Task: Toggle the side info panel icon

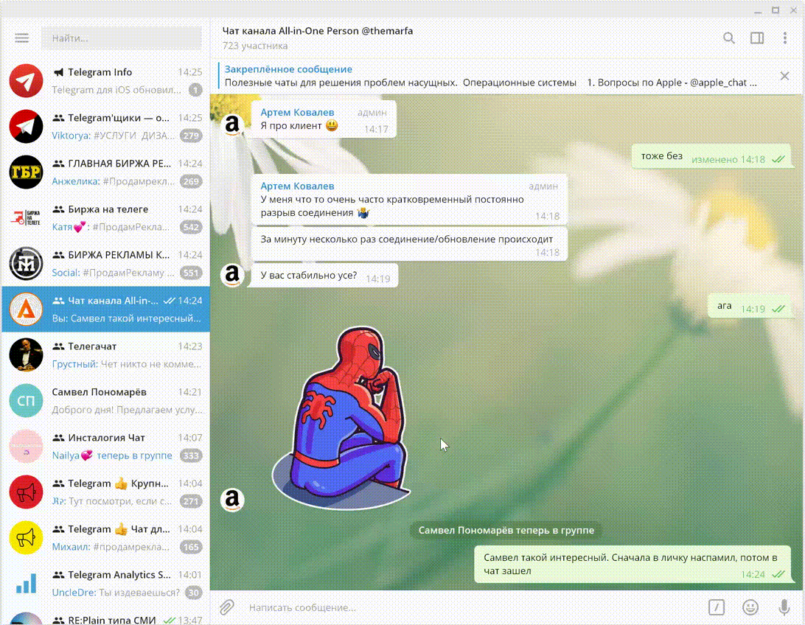Action: click(757, 38)
